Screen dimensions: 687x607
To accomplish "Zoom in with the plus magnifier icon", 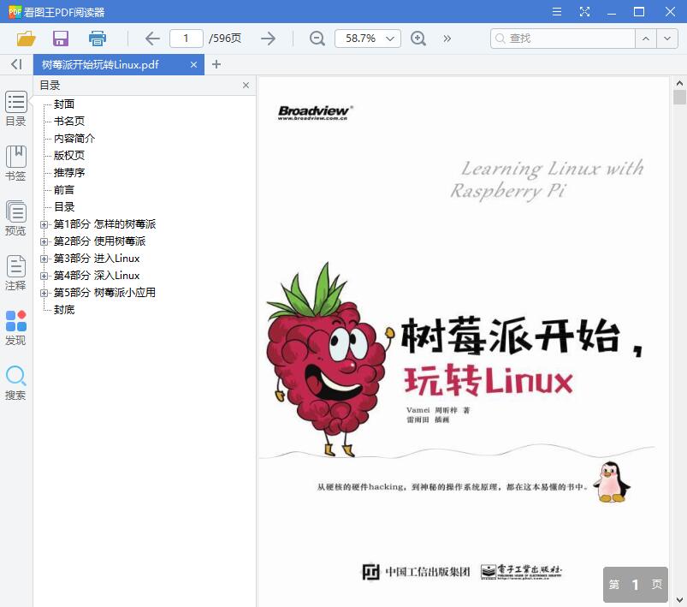I will pos(418,39).
